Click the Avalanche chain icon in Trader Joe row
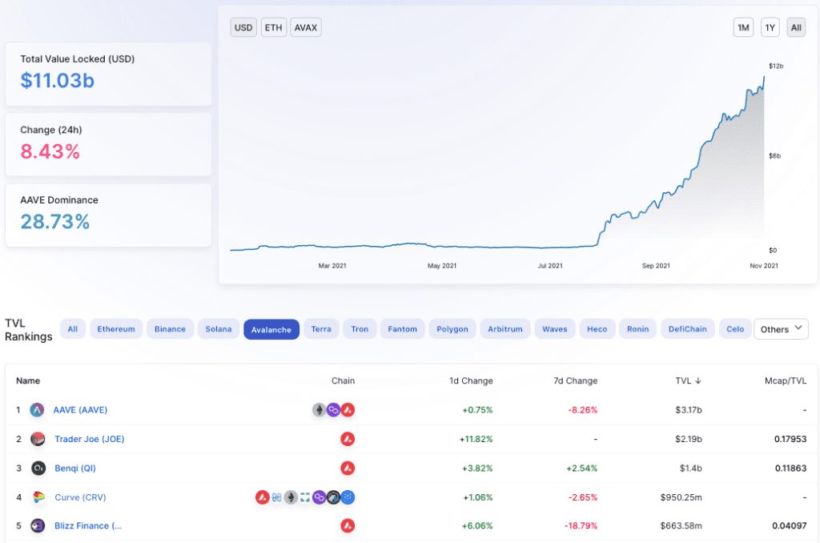The image size is (820, 543). (348, 439)
